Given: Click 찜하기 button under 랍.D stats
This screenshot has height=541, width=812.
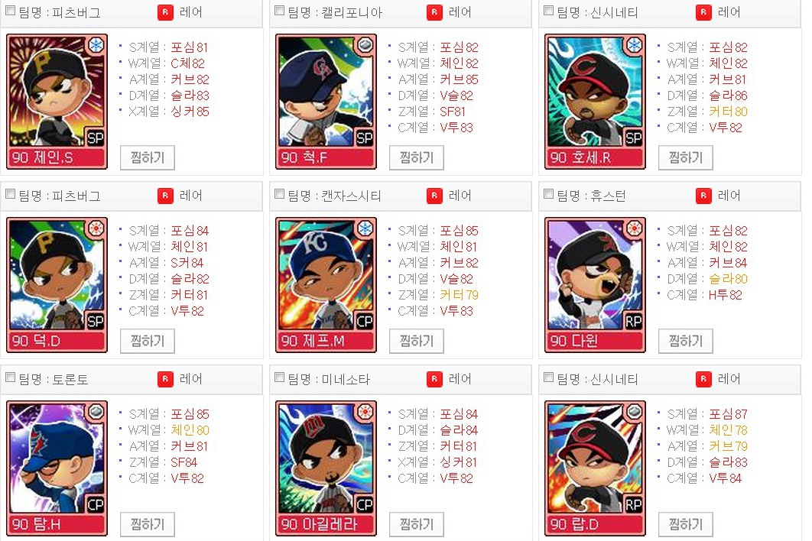Looking at the screenshot, I should [686, 524].
